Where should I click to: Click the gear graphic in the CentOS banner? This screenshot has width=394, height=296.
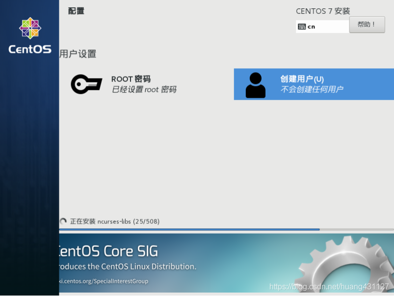343,265
